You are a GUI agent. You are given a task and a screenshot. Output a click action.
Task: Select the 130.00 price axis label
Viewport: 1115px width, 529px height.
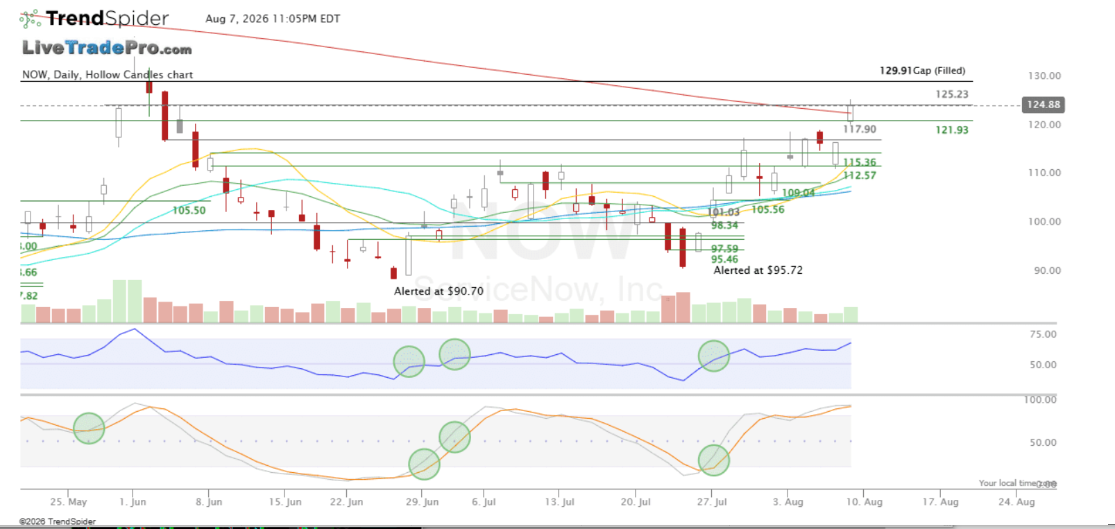tap(1044, 76)
